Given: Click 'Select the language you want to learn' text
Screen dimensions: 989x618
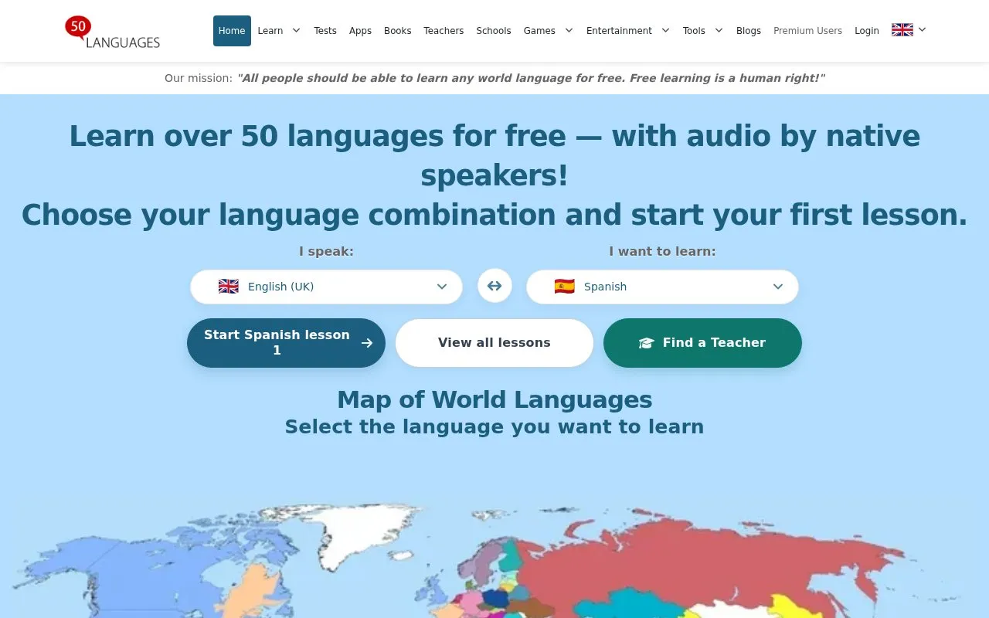Looking at the screenshot, I should [x=494, y=426].
